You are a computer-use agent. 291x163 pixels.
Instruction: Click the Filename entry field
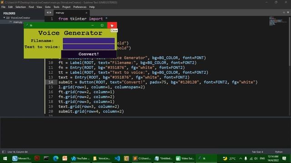89,41
